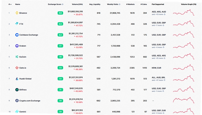Open Kraken 7d volume graph thumbnail

pos(184,46)
